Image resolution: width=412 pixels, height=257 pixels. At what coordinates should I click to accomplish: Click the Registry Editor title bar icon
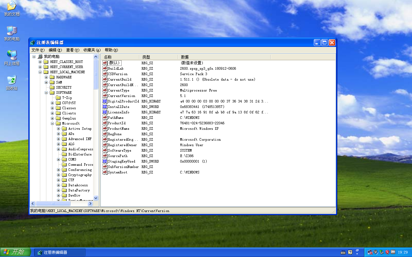pos(33,42)
